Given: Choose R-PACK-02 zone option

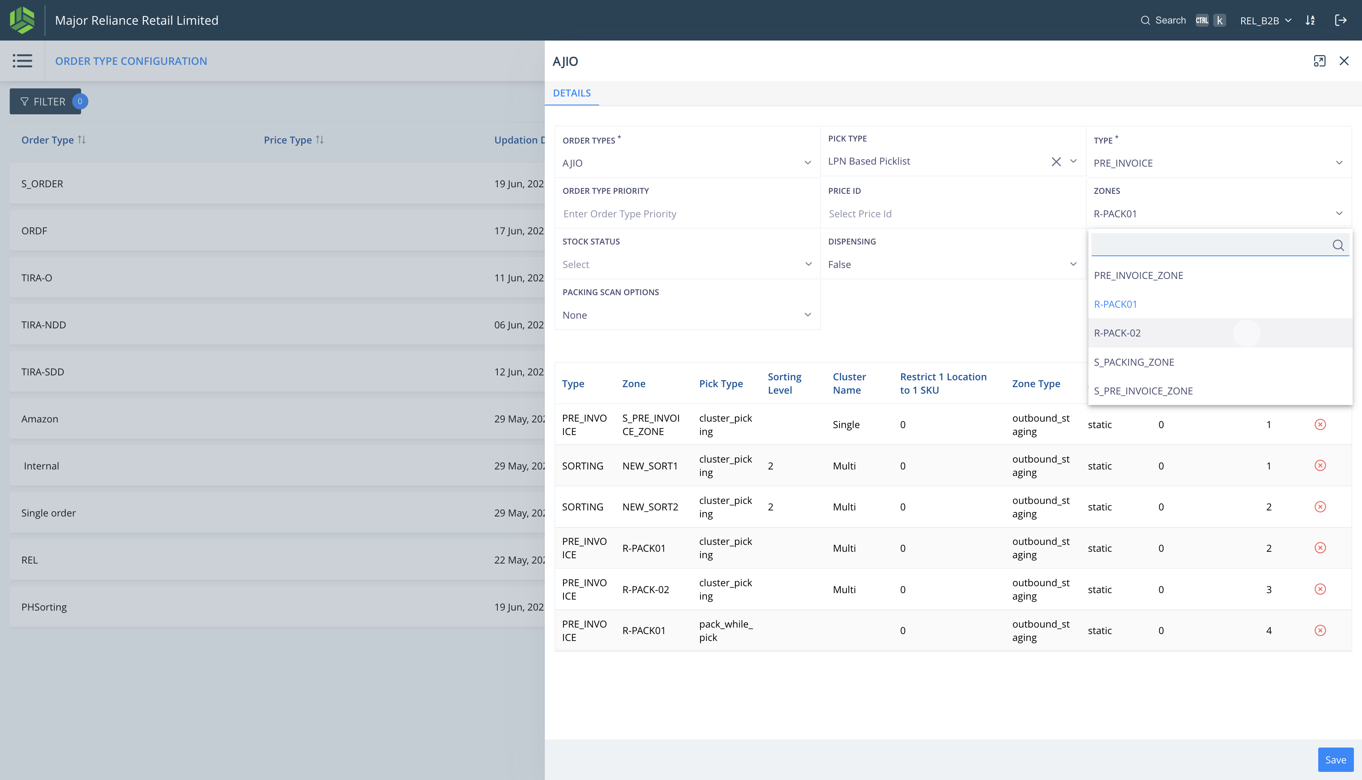Looking at the screenshot, I should (1220, 333).
